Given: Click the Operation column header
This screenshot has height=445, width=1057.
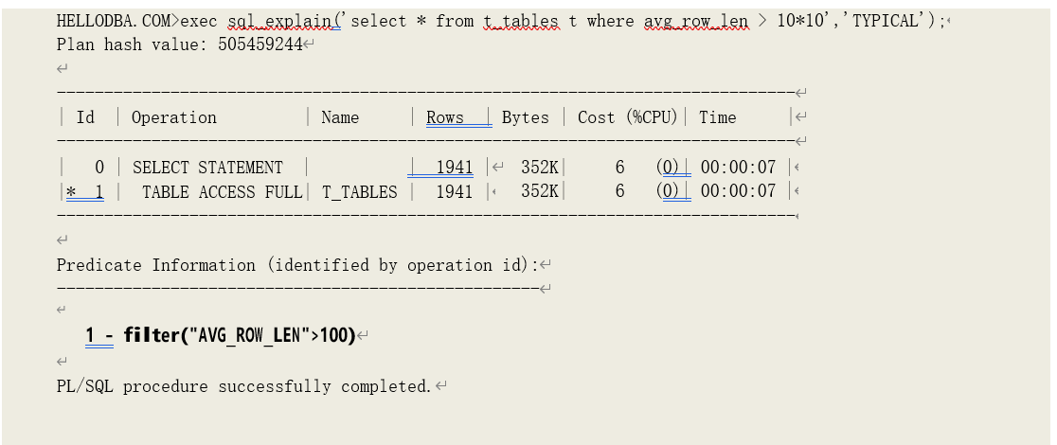Looking at the screenshot, I should click(x=174, y=117).
